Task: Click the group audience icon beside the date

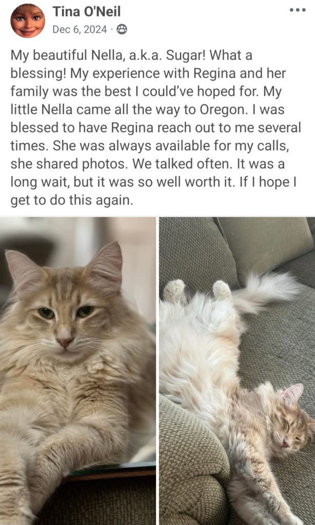Action: [x=122, y=30]
